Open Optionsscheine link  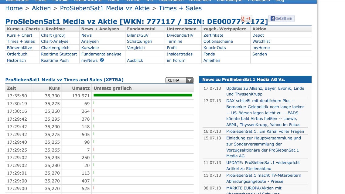point(218,41)
